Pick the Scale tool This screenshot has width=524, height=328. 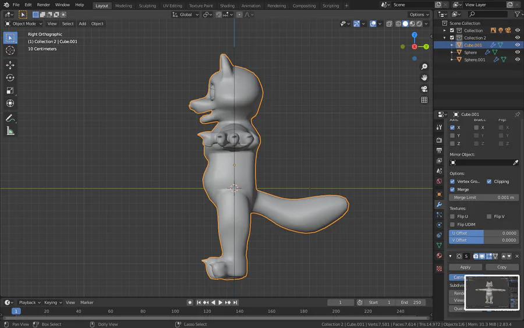pyautogui.click(x=10, y=91)
